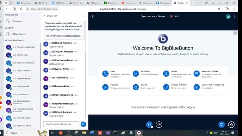Click the Polling icon on slide

tap(105, 87)
